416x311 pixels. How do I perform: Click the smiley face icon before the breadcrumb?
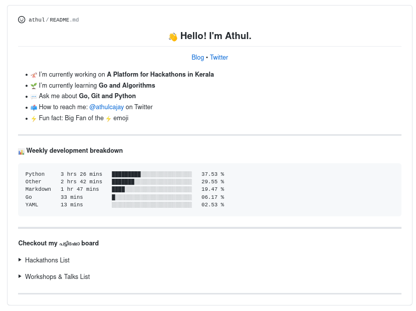[22, 20]
